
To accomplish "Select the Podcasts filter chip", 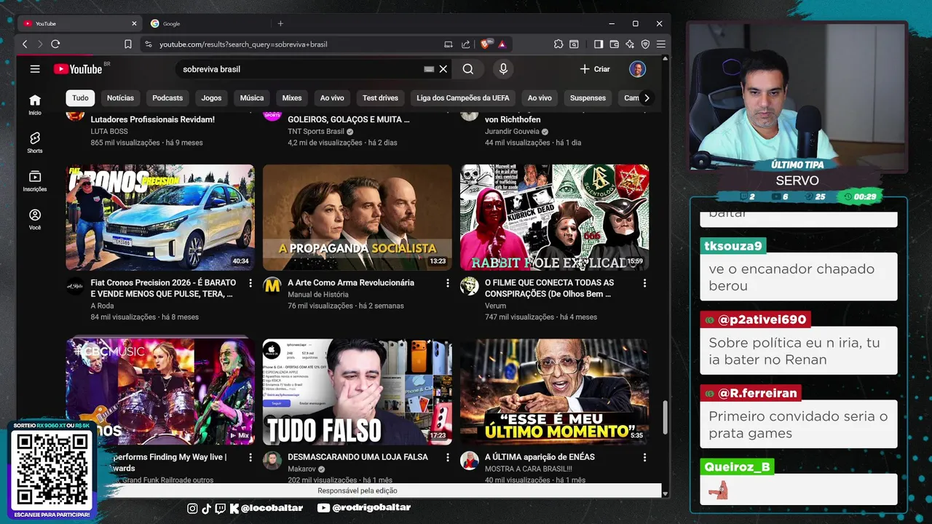I will coord(167,98).
